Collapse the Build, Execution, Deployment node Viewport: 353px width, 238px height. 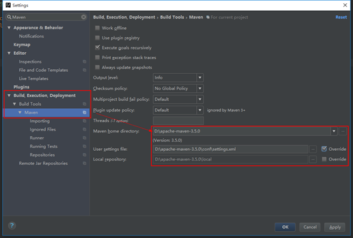point(9,95)
